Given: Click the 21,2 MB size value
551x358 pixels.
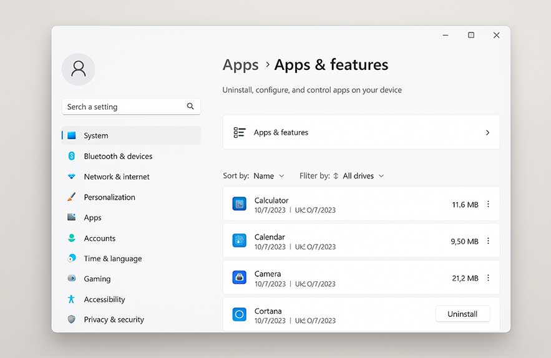Looking at the screenshot, I should (x=465, y=278).
